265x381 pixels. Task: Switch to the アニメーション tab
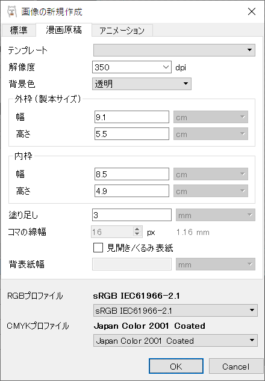(122, 31)
